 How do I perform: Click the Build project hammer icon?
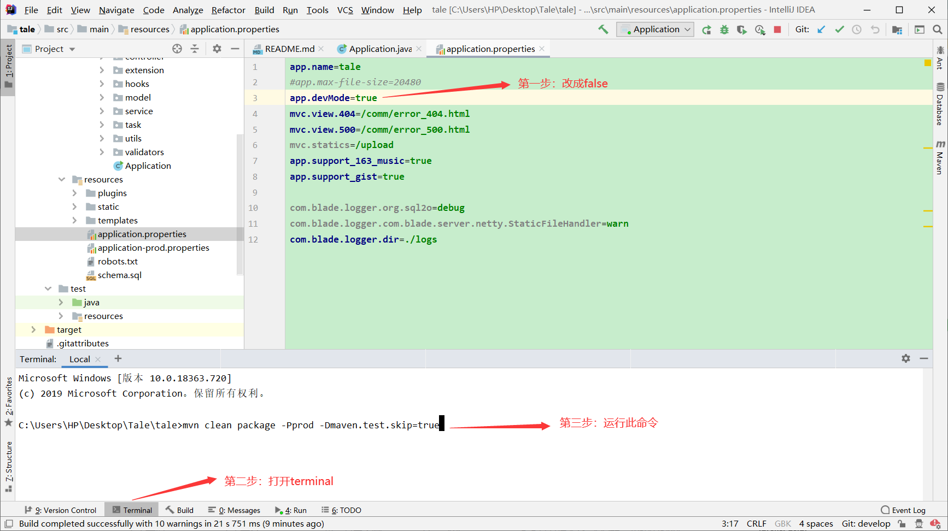tap(603, 29)
